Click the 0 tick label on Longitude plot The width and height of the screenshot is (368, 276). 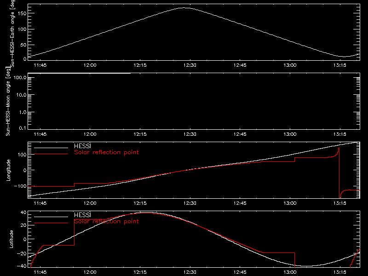tap(25, 170)
